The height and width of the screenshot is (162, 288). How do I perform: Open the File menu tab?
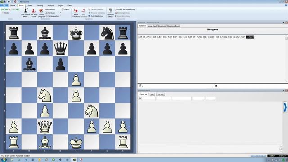tap(4, 5)
